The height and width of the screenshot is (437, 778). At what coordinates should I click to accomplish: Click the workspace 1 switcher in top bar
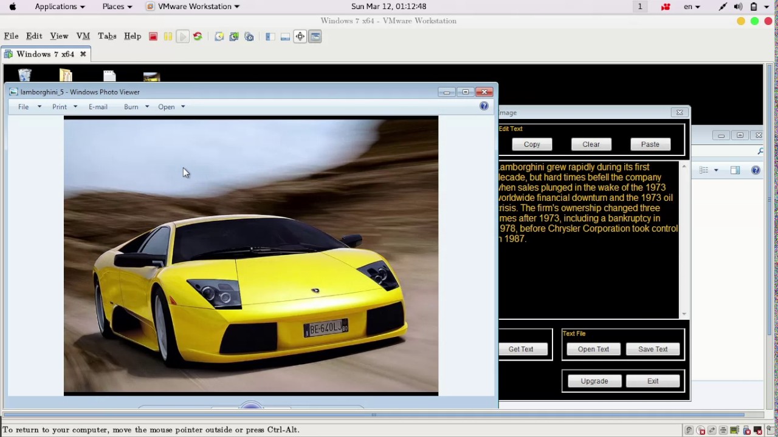(639, 7)
